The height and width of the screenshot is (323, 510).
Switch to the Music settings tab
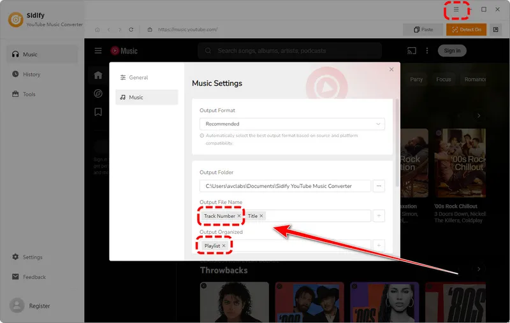(147, 97)
